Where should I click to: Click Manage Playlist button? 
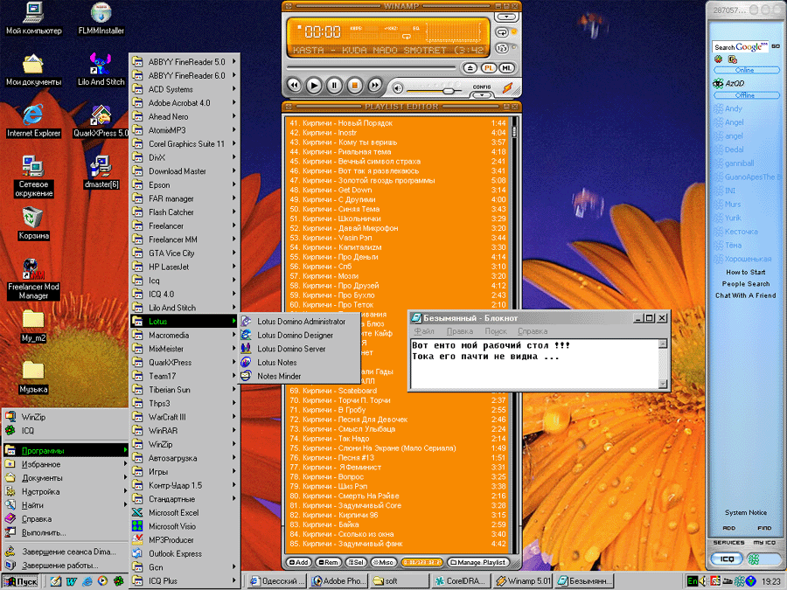coord(479,562)
